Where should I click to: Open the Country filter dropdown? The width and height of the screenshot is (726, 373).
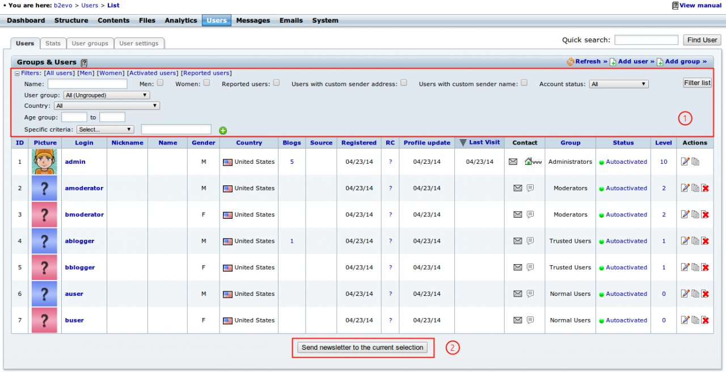coord(107,105)
